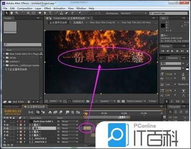
Task: Toggle Draft 3D in timeline
Action: pos(43,112)
